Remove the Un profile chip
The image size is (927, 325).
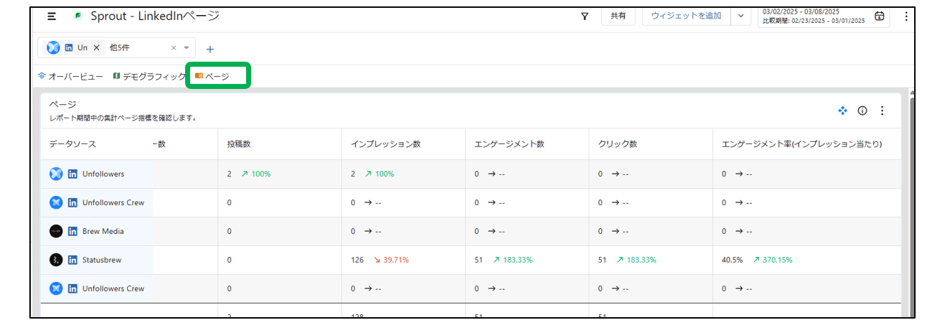pyautogui.click(x=97, y=48)
